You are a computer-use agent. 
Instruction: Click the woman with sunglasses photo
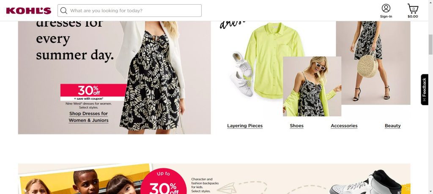[312, 86]
